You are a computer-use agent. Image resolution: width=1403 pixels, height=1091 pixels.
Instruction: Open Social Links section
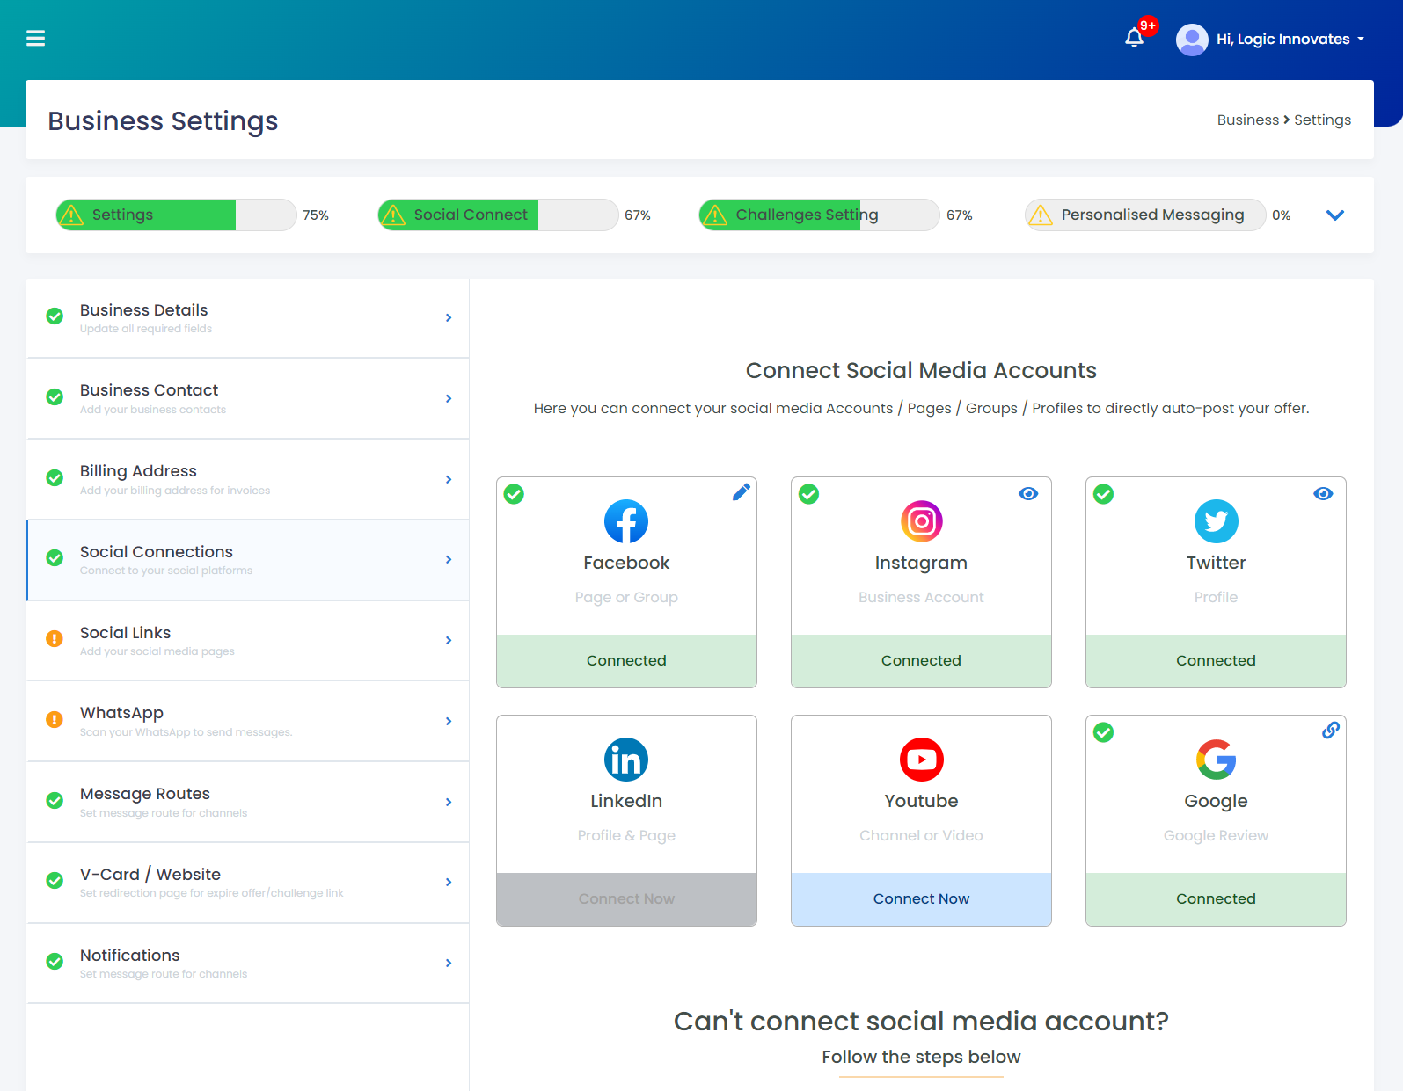click(247, 641)
